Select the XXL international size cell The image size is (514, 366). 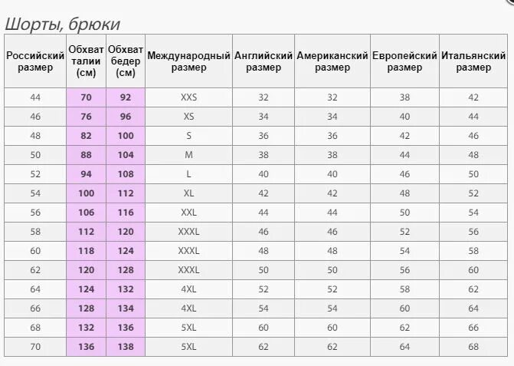coord(188,213)
